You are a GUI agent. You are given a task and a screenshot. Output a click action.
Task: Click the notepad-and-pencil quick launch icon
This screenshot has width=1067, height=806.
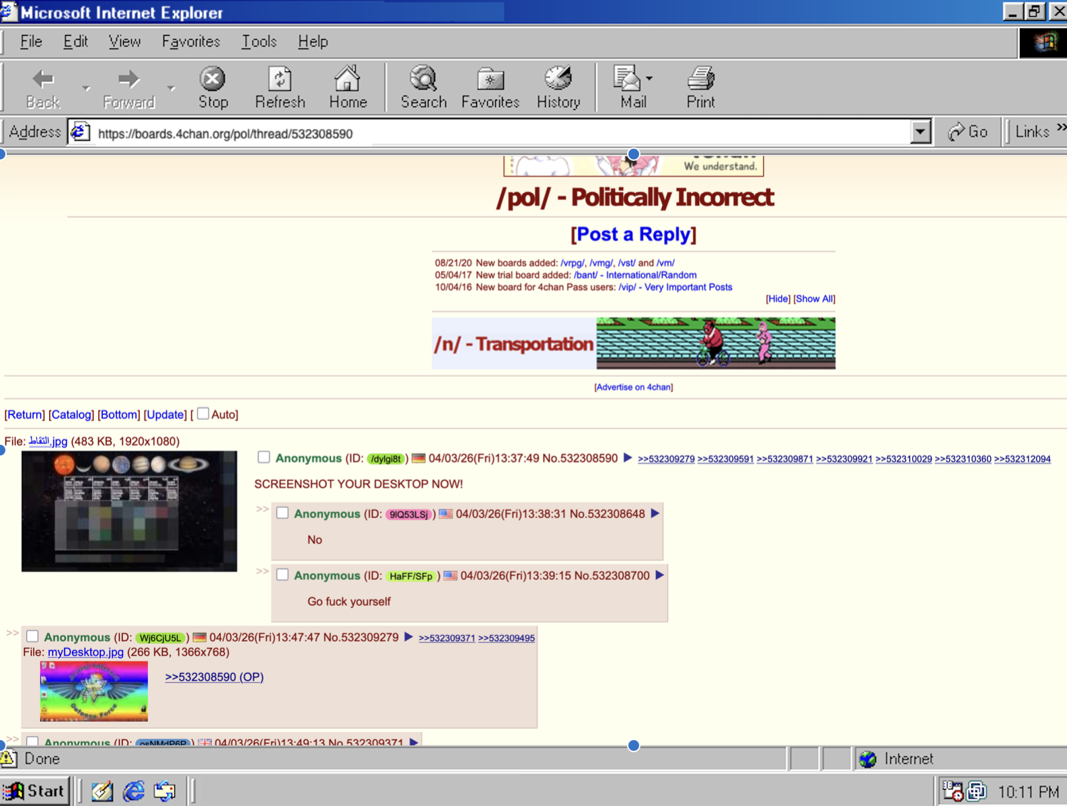[x=102, y=791]
